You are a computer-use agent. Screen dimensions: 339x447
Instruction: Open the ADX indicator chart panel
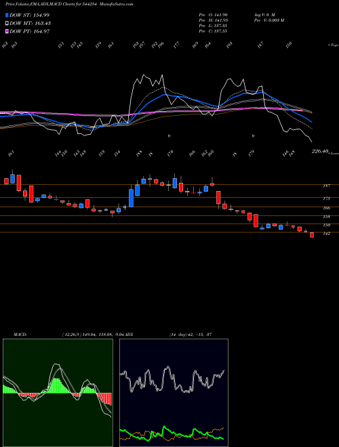(174, 393)
